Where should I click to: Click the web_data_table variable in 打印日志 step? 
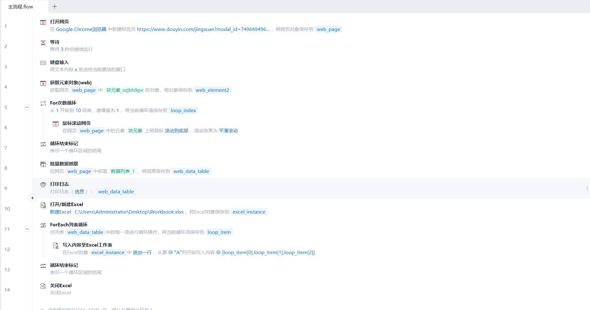pos(116,192)
